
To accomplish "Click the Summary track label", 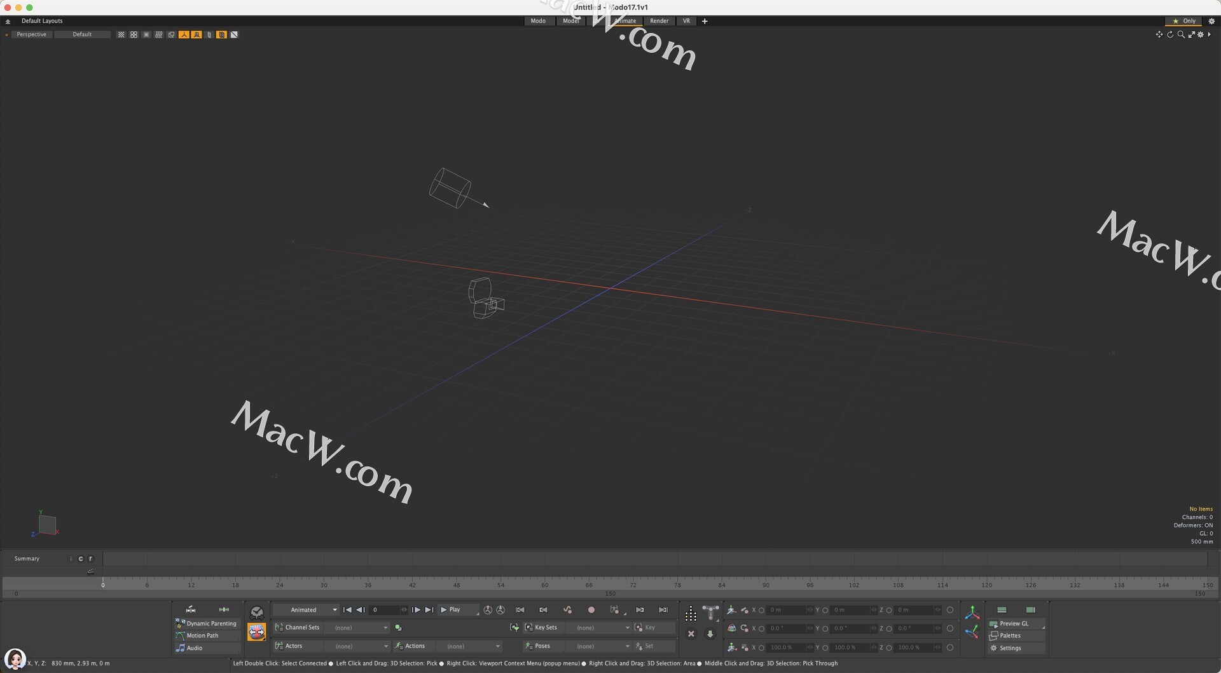I will (27, 559).
